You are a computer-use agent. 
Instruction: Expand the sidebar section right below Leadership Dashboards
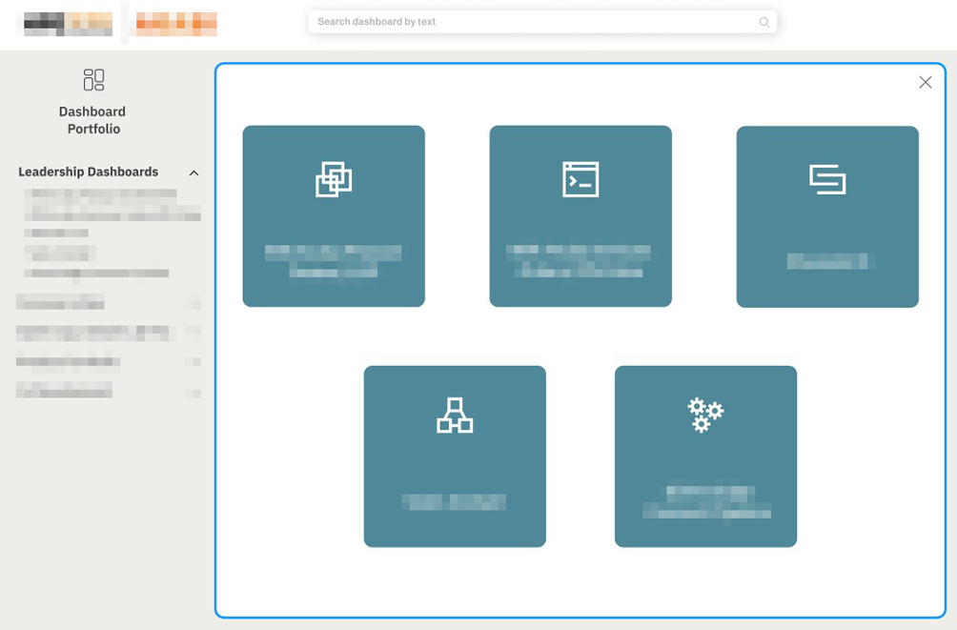click(x=60, y=303)
